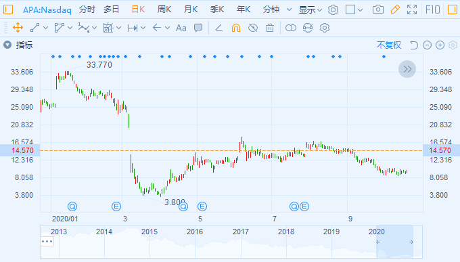Switch to the 分钟 minute chart tab
Screen dimensions: 460x262
tap(271, 9)
